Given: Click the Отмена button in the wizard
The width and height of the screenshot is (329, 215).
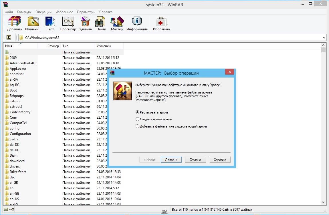Looking at the screenshot, I should point(195,160).
